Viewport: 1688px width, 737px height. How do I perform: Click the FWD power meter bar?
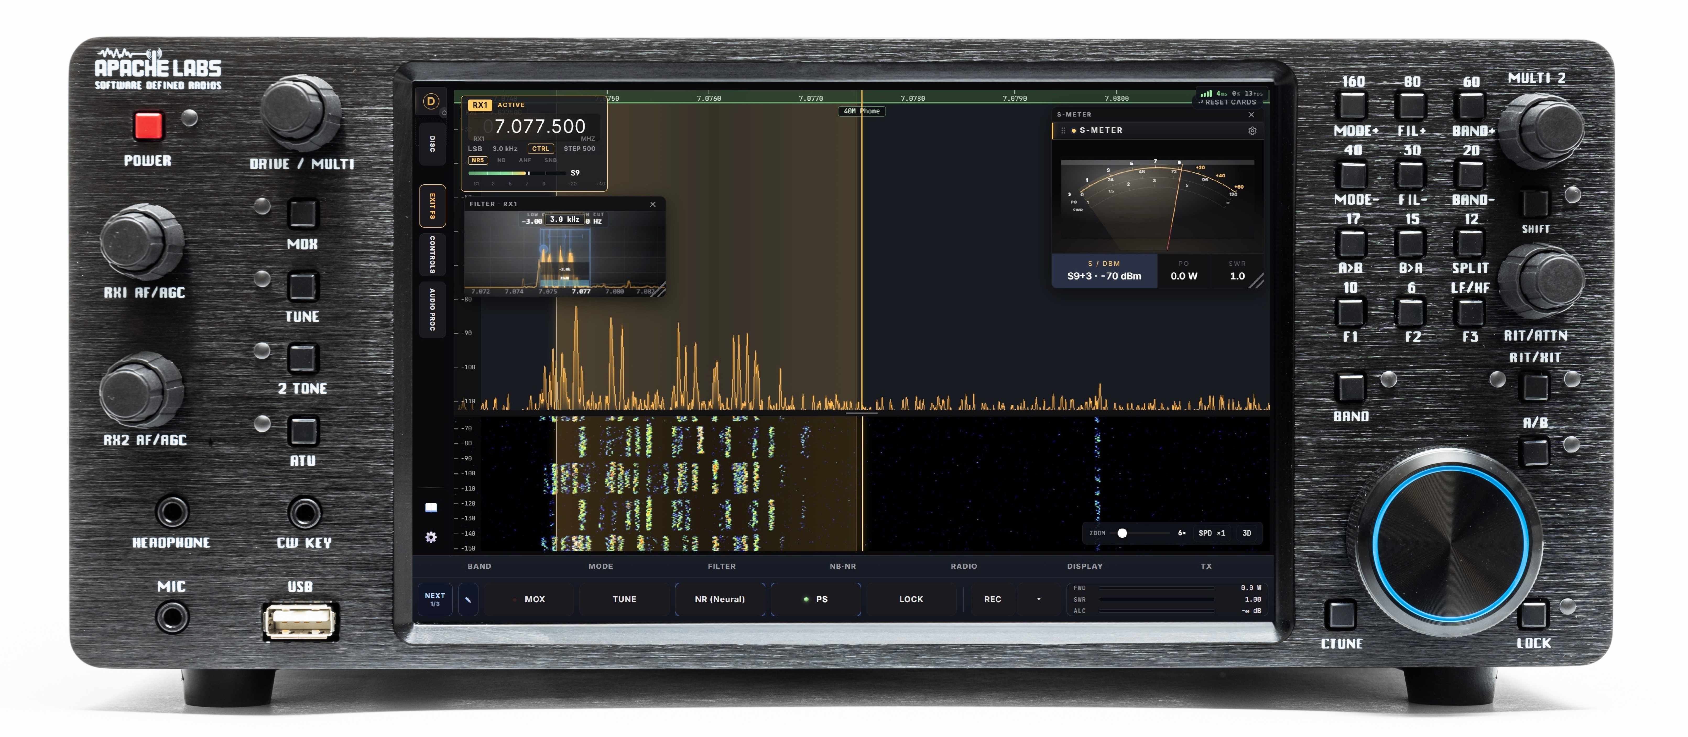[1157, 588]
